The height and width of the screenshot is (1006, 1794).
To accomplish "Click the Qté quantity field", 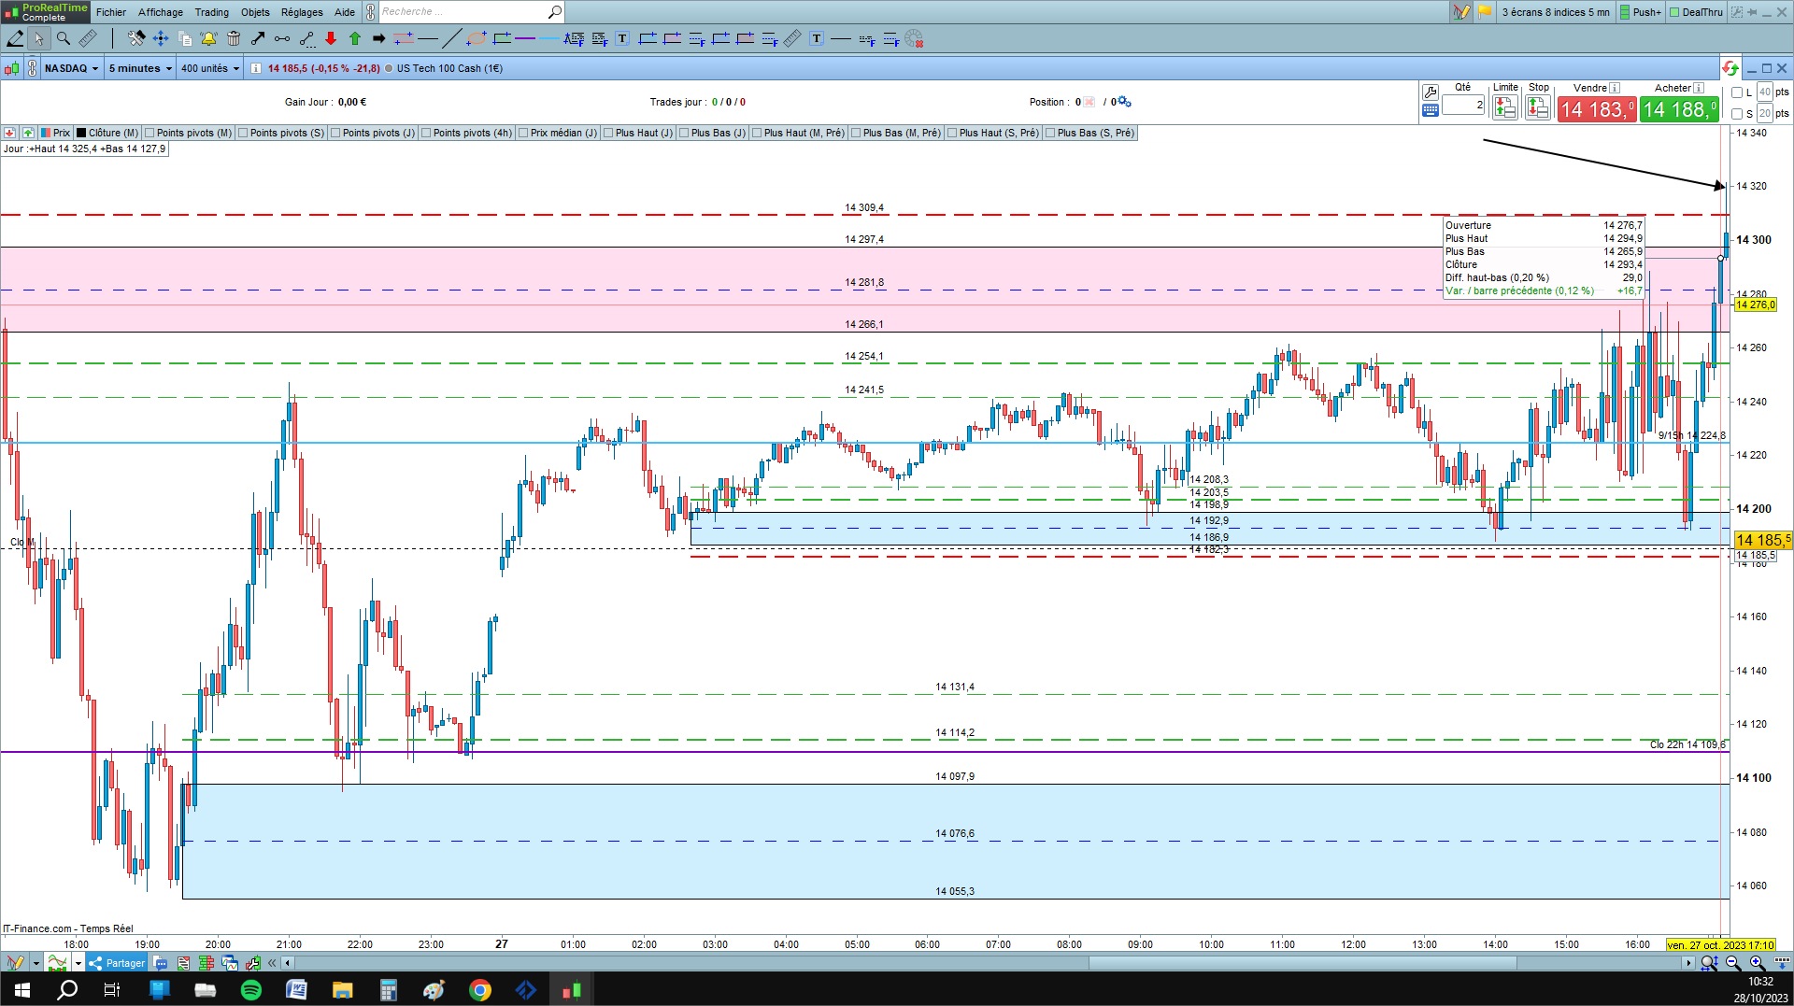I will point(1463,106).
